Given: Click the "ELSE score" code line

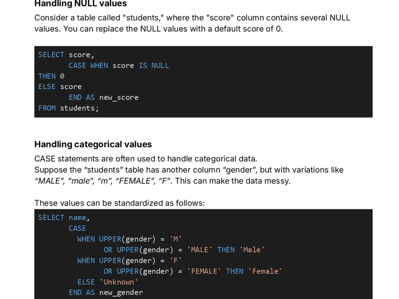Looking at the screenshot, I should pos(60,87).
